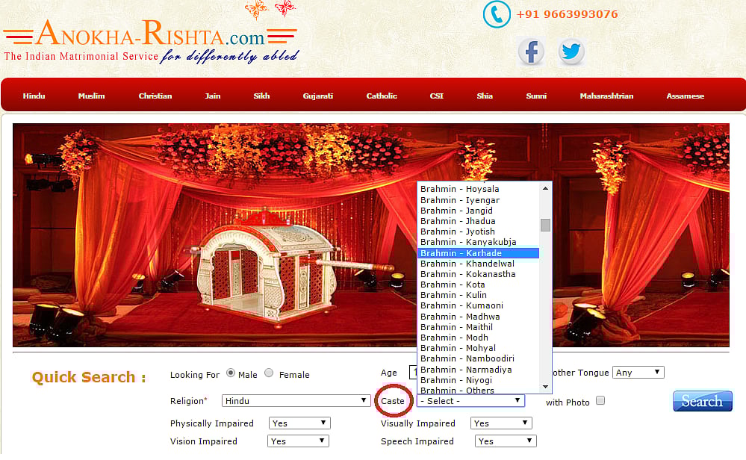
Task: Select the Male radio button
Action: 231,373
